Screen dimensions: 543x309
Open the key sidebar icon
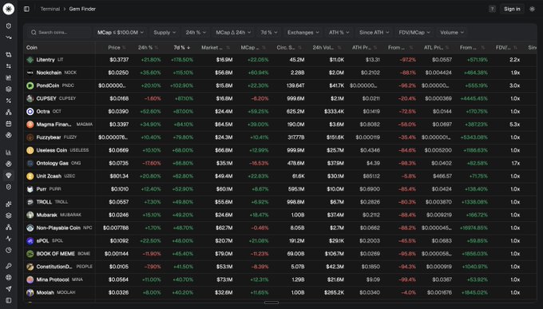[9, 266]
